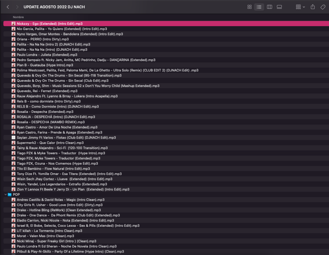Image resolution: width=329 pixels, height=255 pixels.
Task: Switch to column view
Action: tap(269, 7)
